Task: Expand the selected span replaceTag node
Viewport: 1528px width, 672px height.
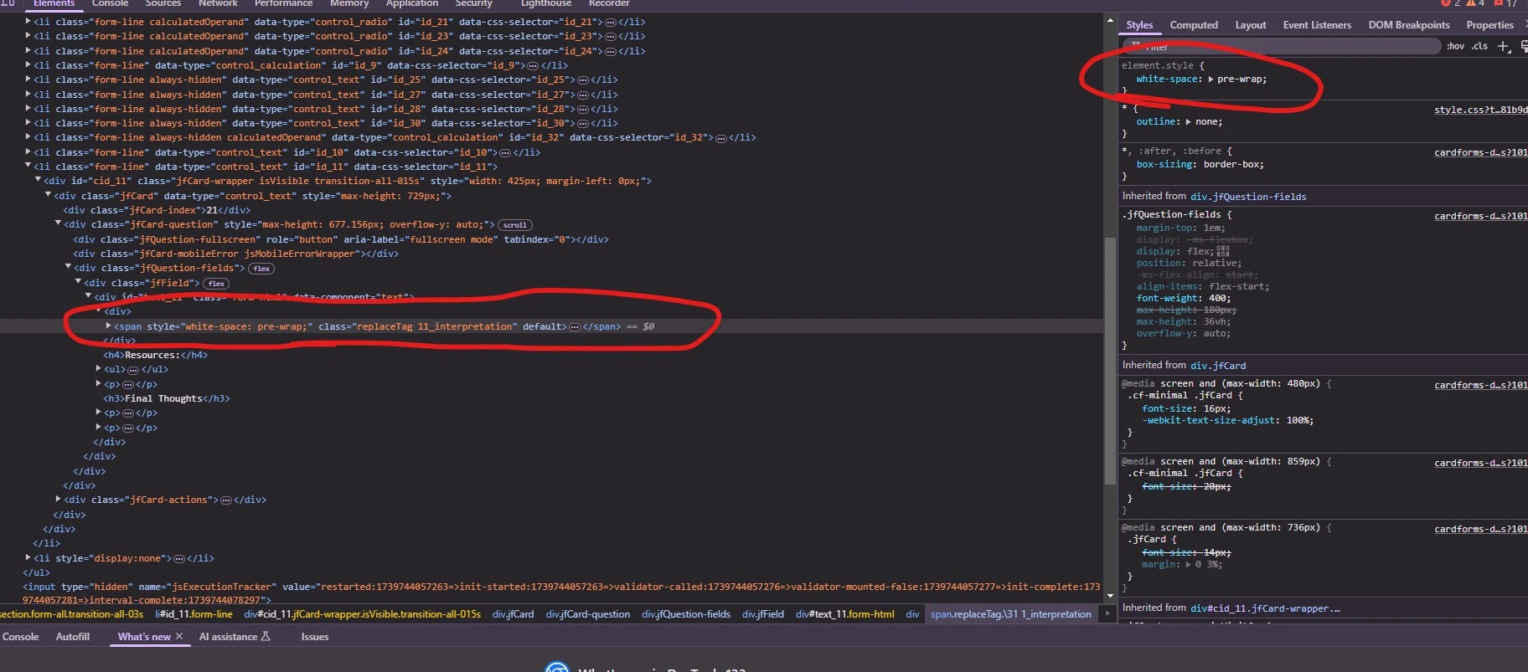Action: 108,326
